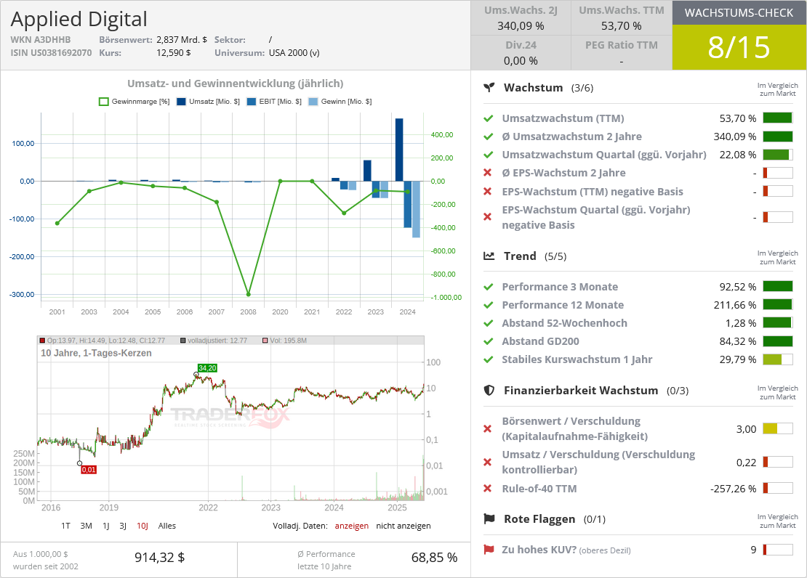Screen dimensions: 807x578
Task: Click red X beside EPS-Wachstum (TTM) negative Basis
Action: point(488,191)
